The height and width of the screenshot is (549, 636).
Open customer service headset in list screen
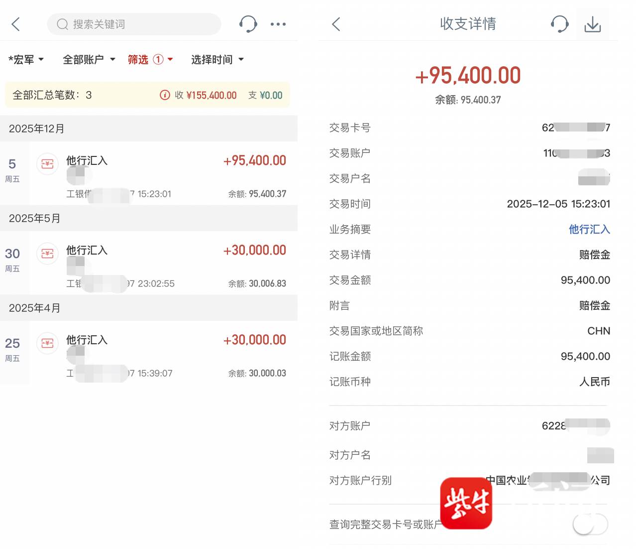248,24
